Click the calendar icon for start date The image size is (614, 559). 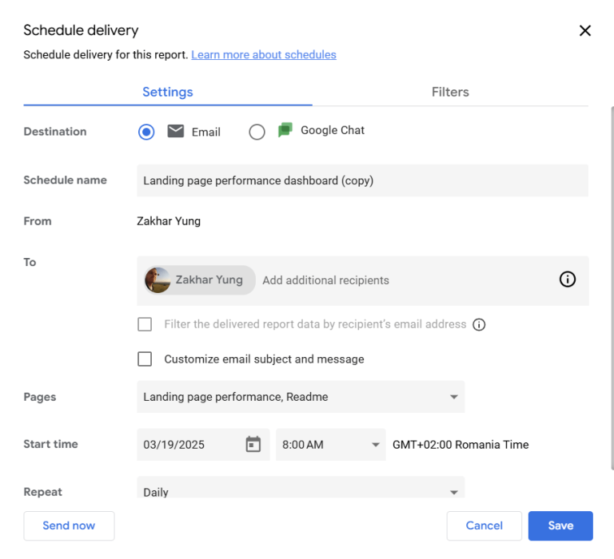(x=253, y=445)
